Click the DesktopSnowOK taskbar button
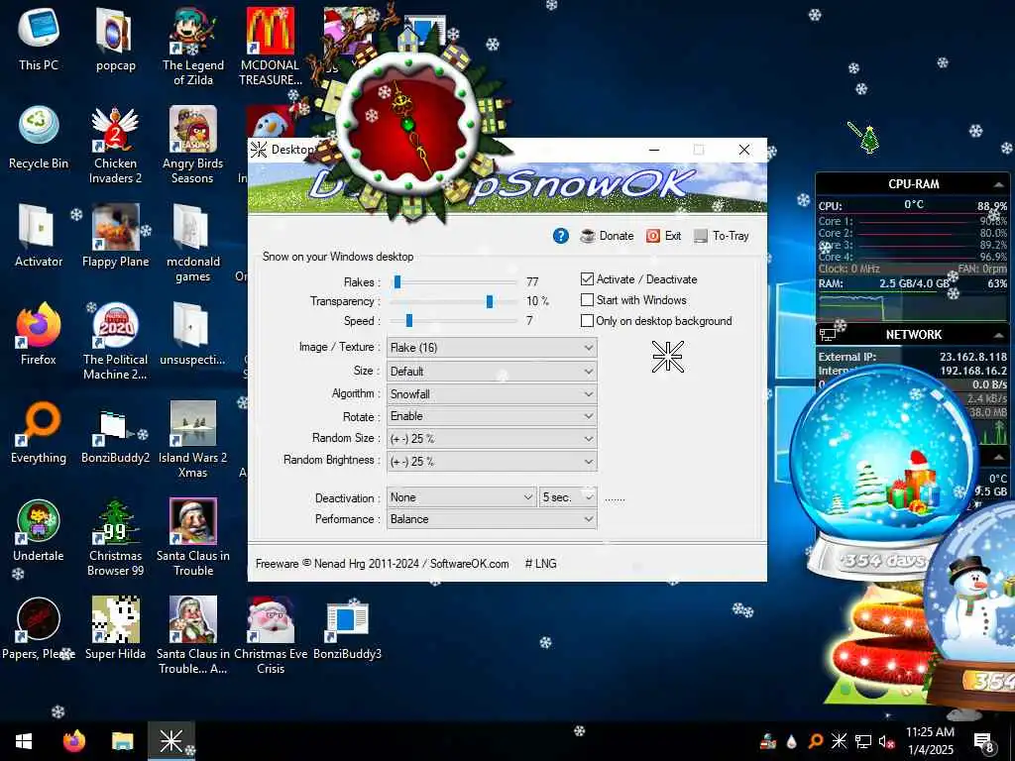Image resolution: width=1015 pixels, height=761 pixels. [171, 741]
